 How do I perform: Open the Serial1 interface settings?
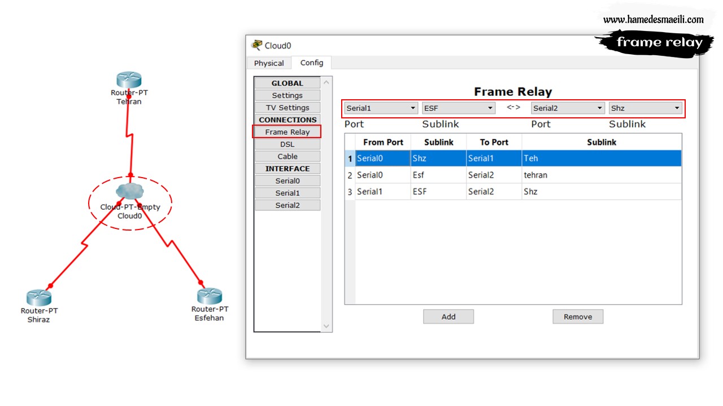[x=288, y=193]
